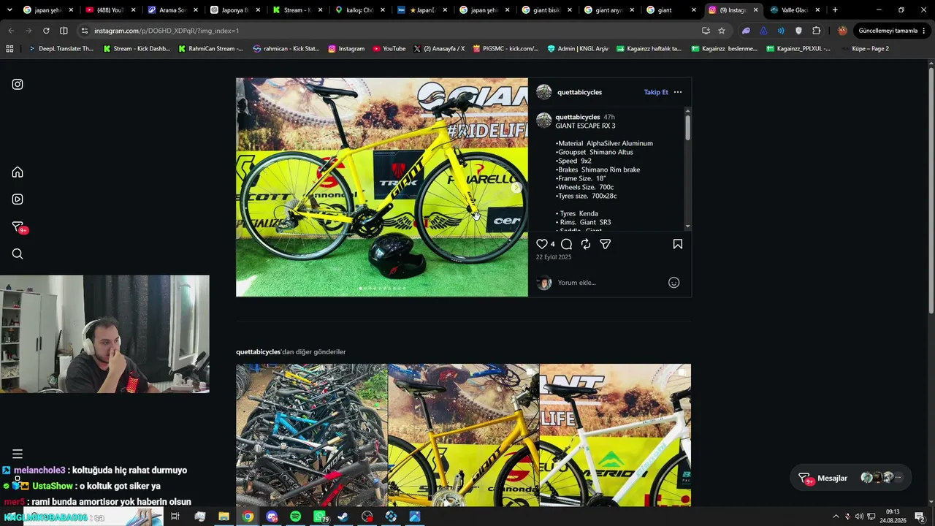Viewport: 935px width, 526px height.
Task: Open the YouTube bookmark in bookmarks bar
Action: (x=389, y=49)
